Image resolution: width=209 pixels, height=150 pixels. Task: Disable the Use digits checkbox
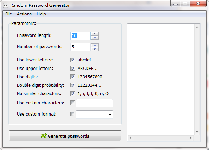(x=73, y=77)
